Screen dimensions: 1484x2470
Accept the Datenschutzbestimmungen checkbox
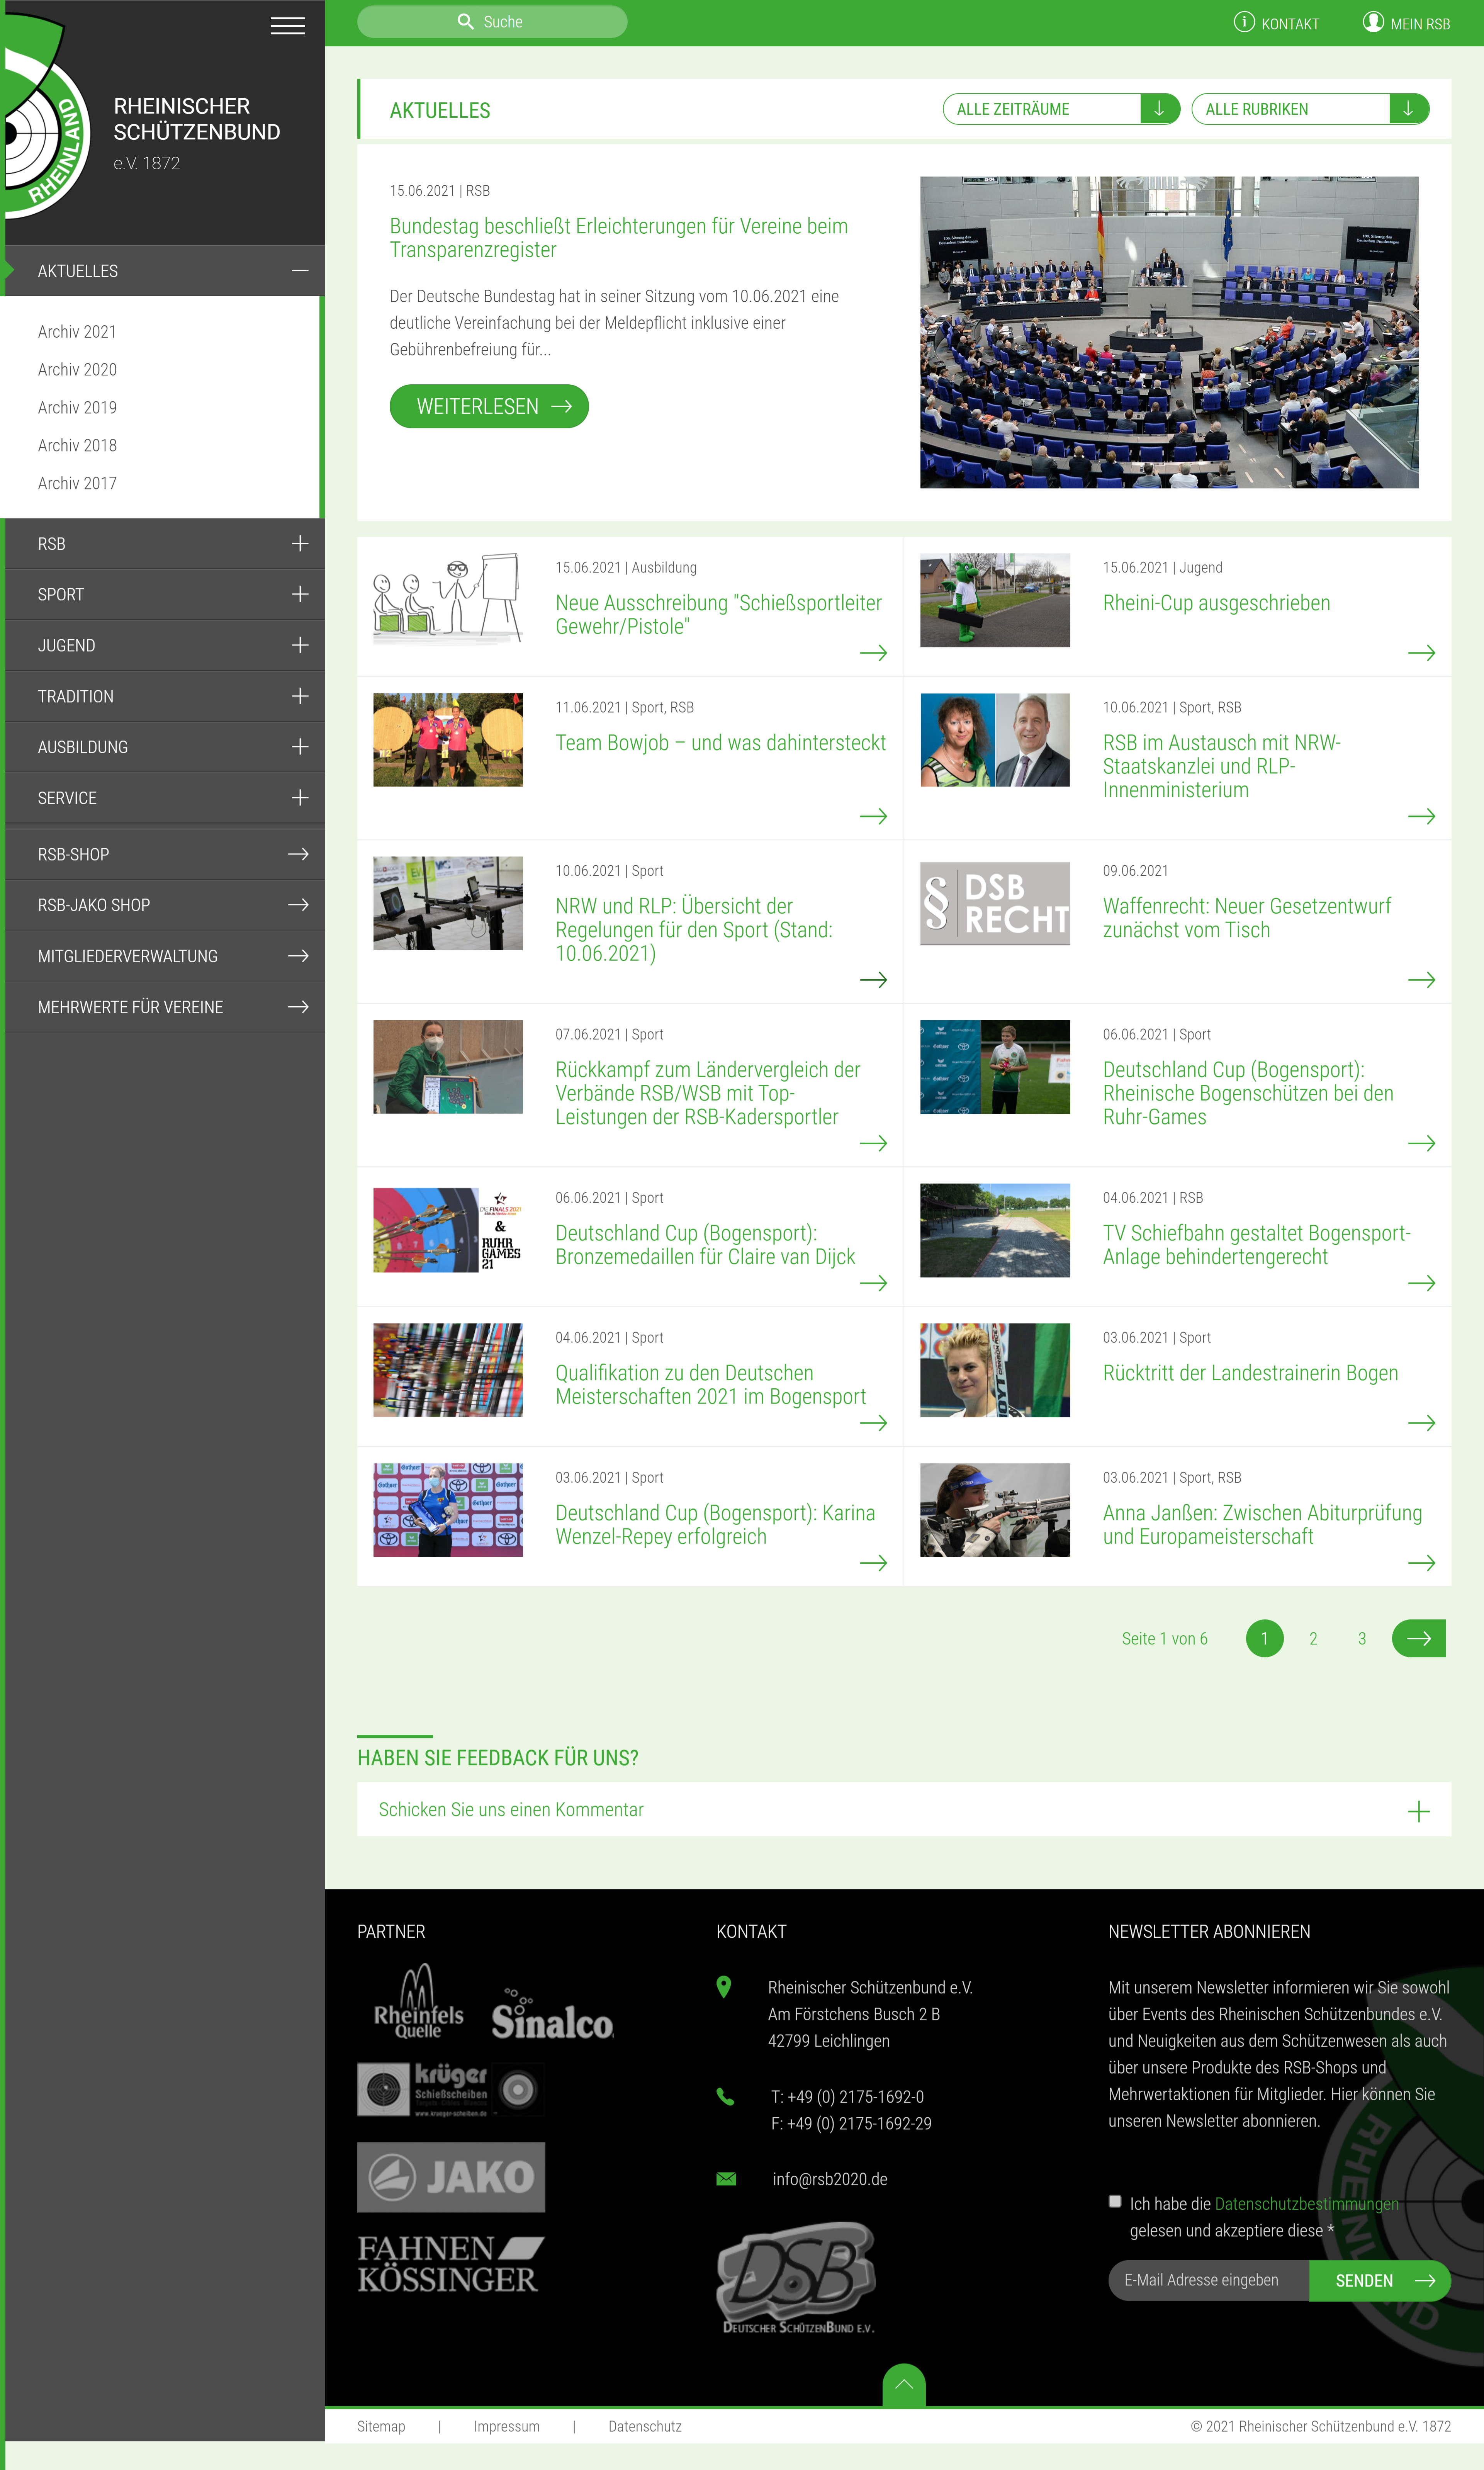(1115, 2201)
